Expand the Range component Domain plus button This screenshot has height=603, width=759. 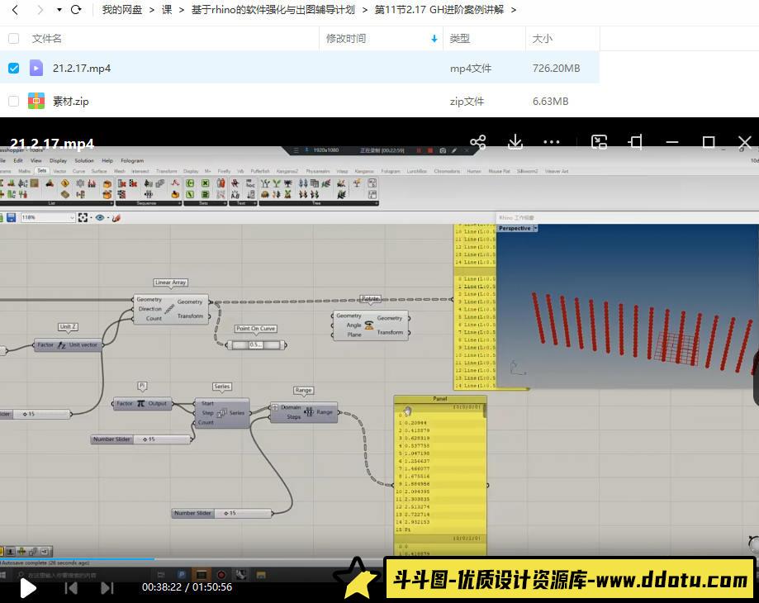(274, 407)
